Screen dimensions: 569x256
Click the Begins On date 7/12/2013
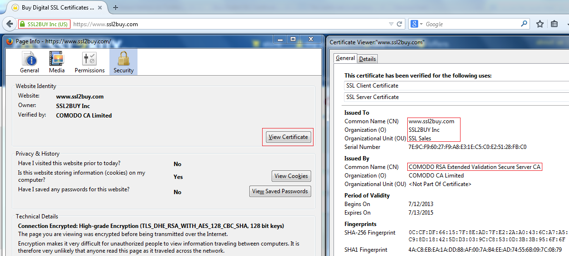tap(421, 204)
